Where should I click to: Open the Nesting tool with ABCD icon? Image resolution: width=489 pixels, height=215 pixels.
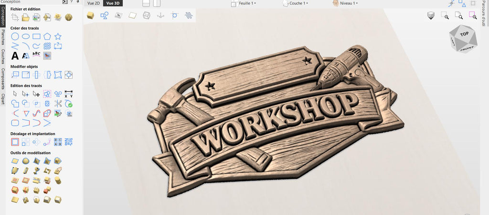point(58,142)
